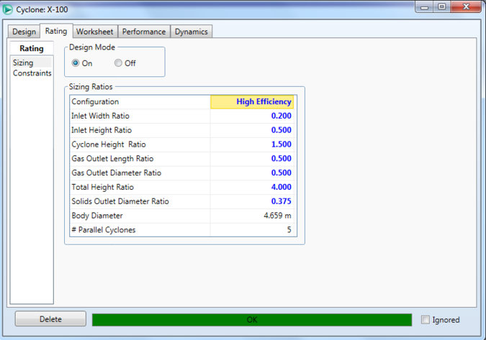Image resolution: width=486 pixels, height=340 pixels.
Task: Turn Design Mode On
Action: click(76, 63)
